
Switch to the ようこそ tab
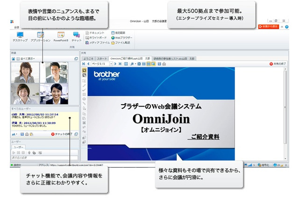click(x=88, y=58)
